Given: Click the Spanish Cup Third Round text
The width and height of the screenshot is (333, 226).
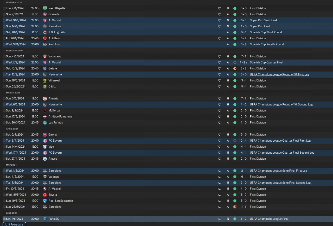Looking at the screenshot, I should pyautogui.click(x=266, y=32).
